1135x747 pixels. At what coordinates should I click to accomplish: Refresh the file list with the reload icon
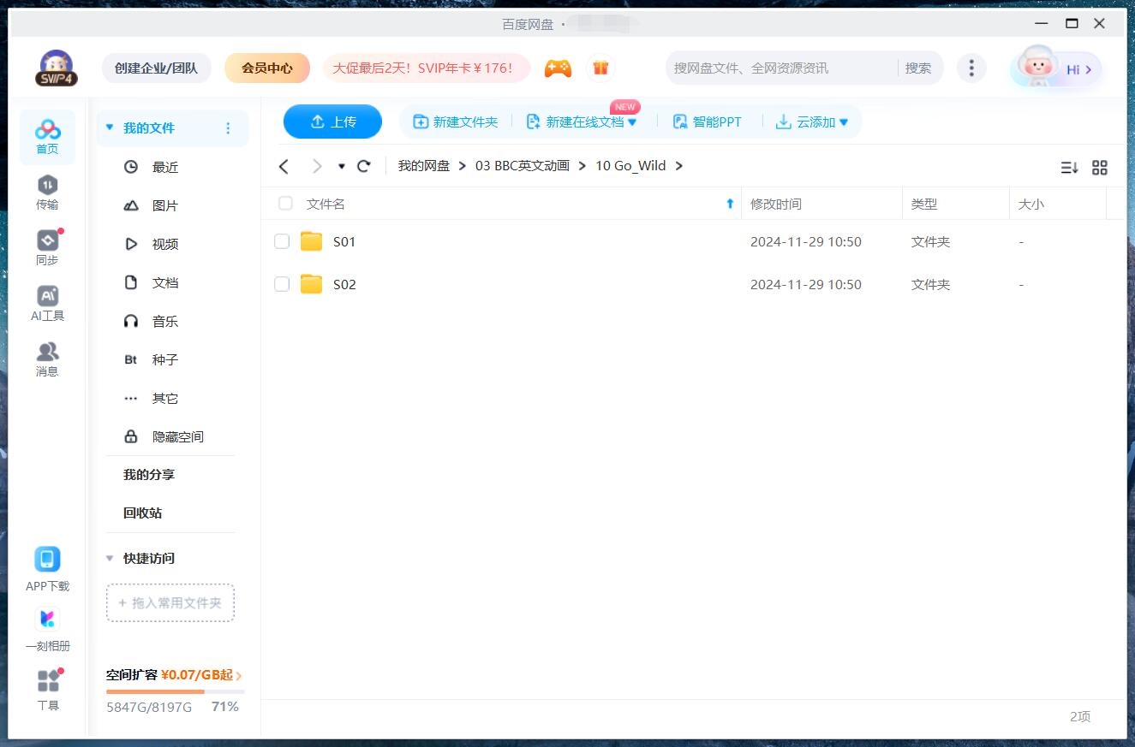(363, 166)
